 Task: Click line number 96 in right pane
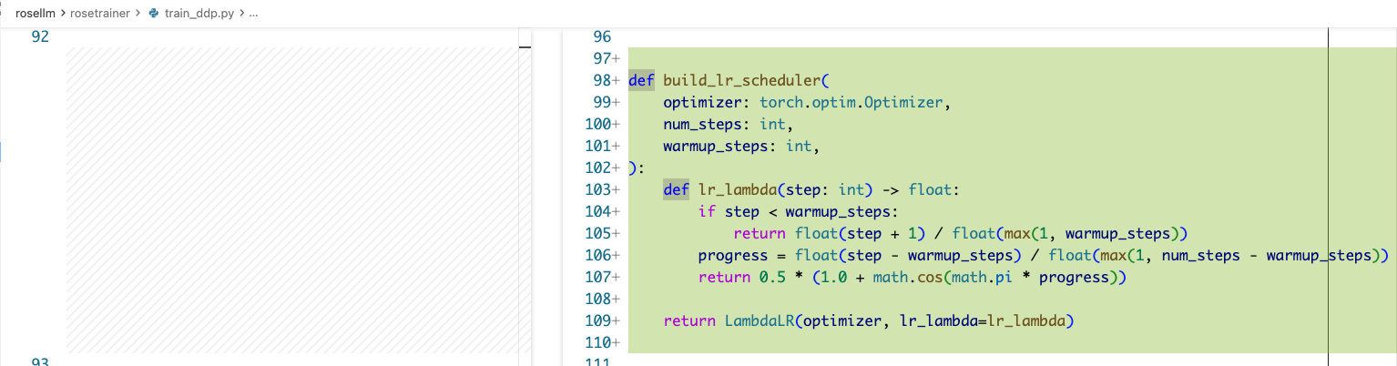point(601,37)
